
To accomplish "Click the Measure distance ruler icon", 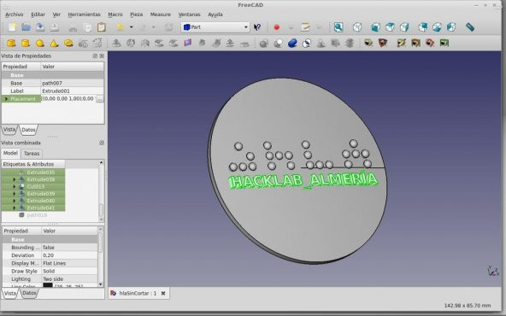I will [470, 27].
